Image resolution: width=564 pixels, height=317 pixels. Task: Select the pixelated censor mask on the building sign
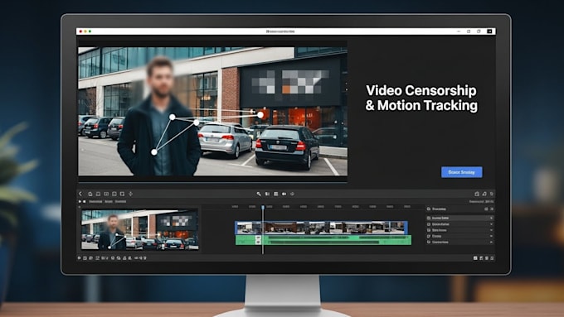click(290, 82)
